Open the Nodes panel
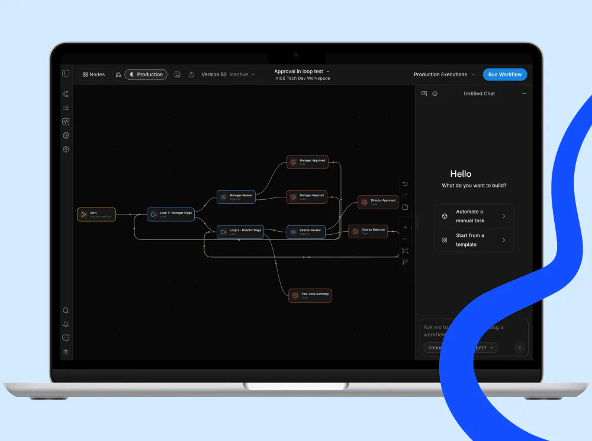The height and width of the screenshot is (441, 592). click(x=94, y=74)
